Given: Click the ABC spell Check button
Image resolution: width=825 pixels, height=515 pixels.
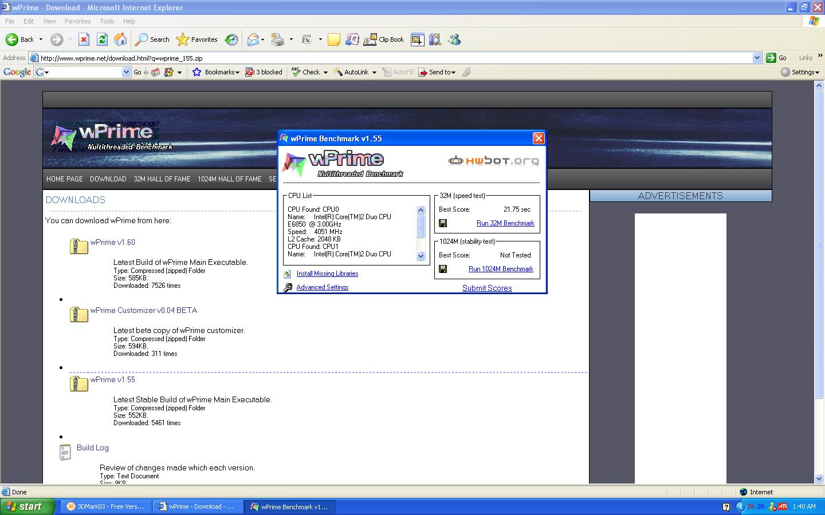Looking at the screenshot, I should pos(305,72).
